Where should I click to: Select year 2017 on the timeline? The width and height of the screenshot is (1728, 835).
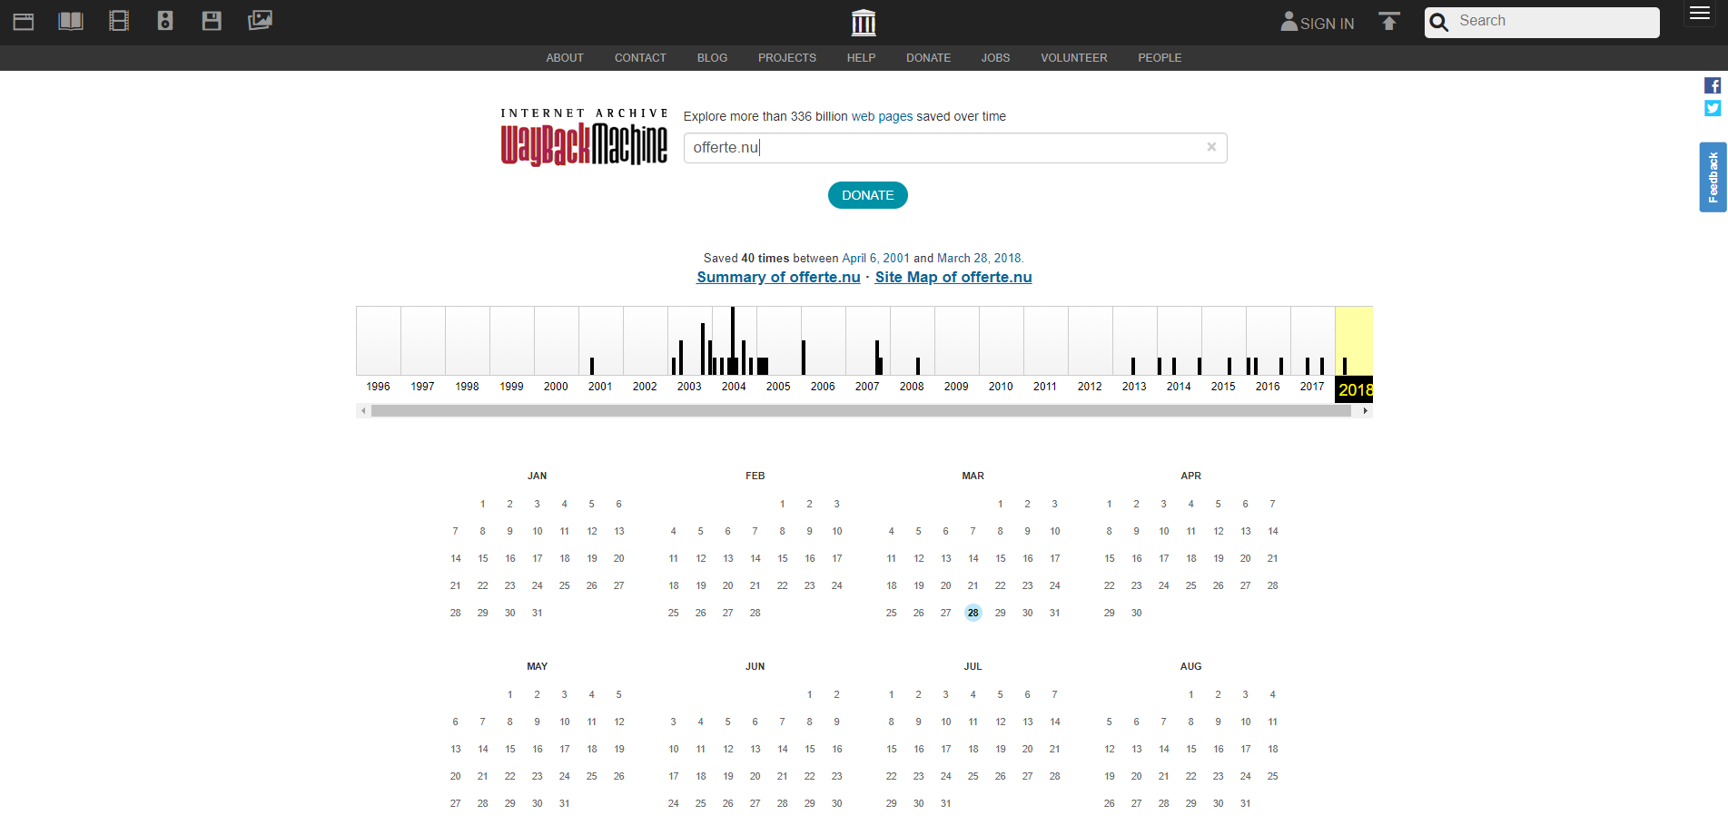[1312, 387]
